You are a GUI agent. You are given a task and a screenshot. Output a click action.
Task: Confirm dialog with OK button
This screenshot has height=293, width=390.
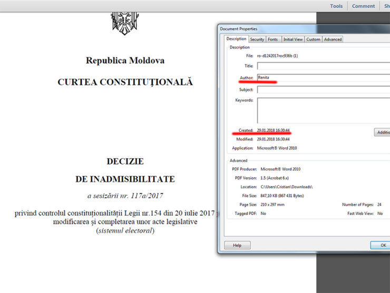tap(381, 245)
